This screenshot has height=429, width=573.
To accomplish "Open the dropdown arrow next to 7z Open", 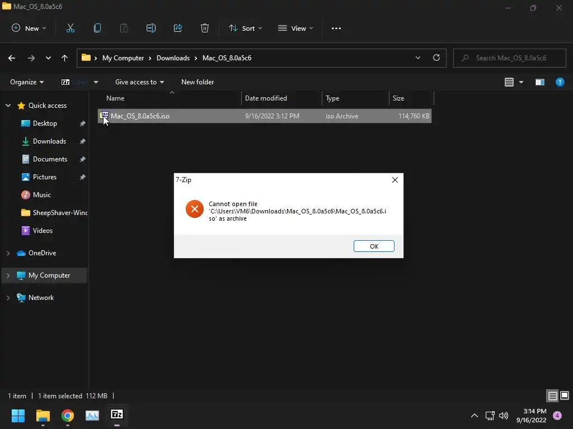I will 96,82.
